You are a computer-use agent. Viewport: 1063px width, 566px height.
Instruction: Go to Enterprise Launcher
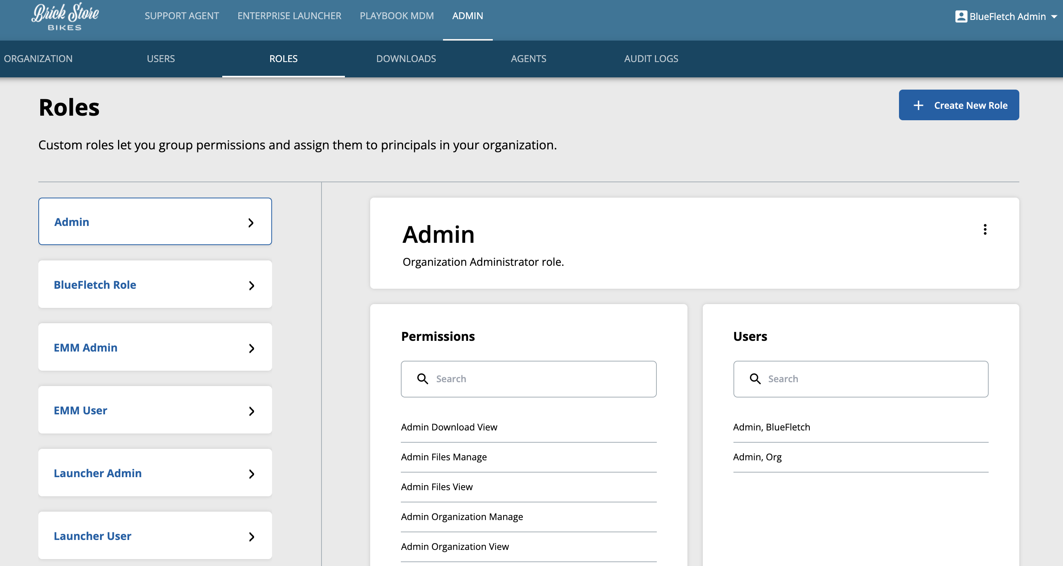289,16
